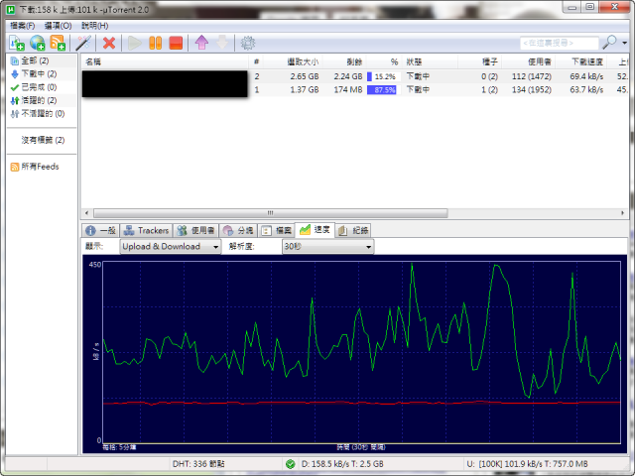Switch to the 使用者 peers tab
The image size is (635, 476).
196,230
